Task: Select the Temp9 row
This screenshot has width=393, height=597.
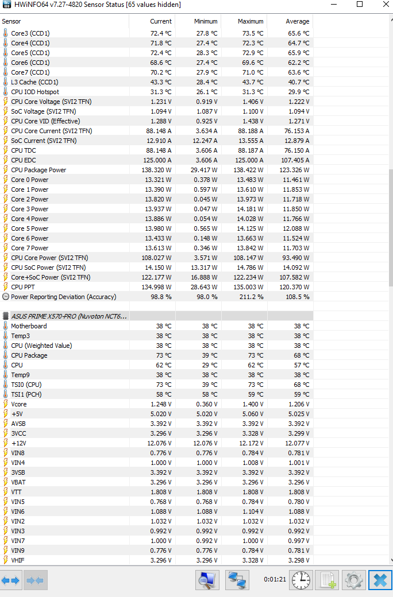Action: tap(156, 375)
